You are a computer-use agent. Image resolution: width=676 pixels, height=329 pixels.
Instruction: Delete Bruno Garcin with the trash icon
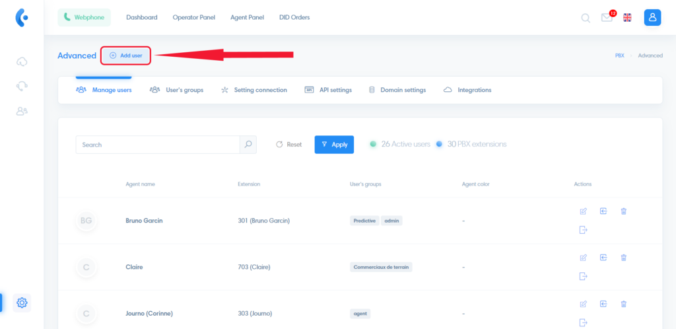pos(623,211)
